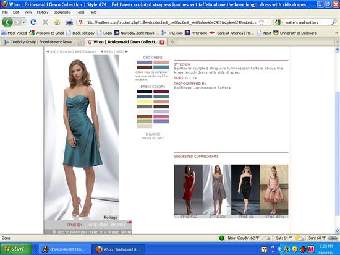Open the University of Delaware bookmark
This screenshot has width=340, height=255.
tap(295, 33)
